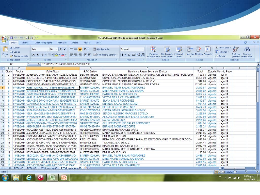This screenshot has height=195, width=260.
Task: Open the round Office button menu
Action: 4,40
